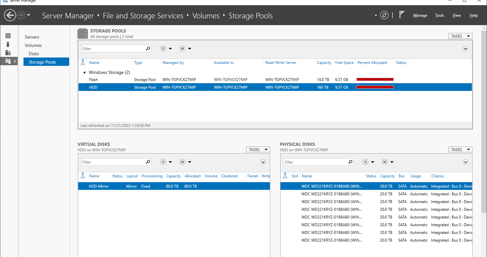Screen dimensions: 487x257
Task: Click the Storage Pools server header icon
Action: [83, 33]
